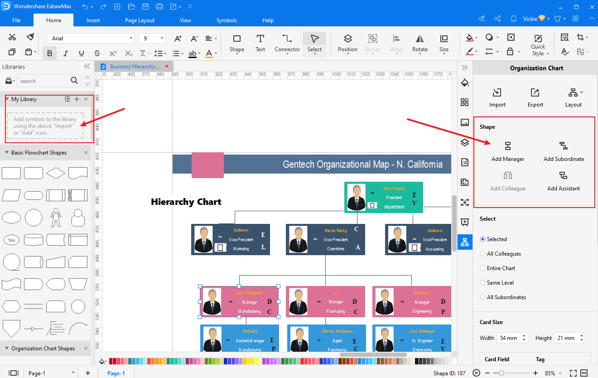
Task: Add a new page with plus button
Action: [x=88, y=373]
